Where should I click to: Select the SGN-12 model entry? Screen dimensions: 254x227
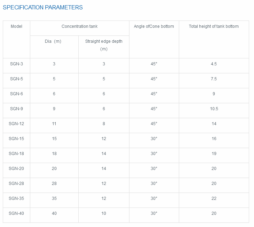[x=16, y=124]
